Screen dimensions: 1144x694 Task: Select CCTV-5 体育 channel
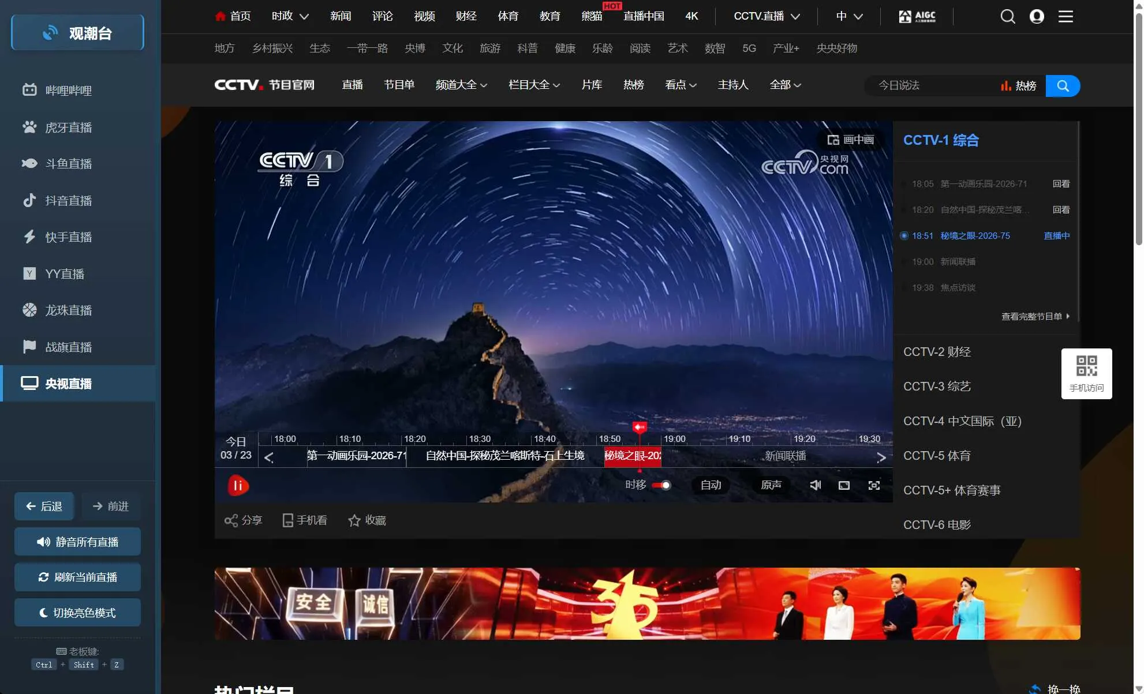click(937, 455)
